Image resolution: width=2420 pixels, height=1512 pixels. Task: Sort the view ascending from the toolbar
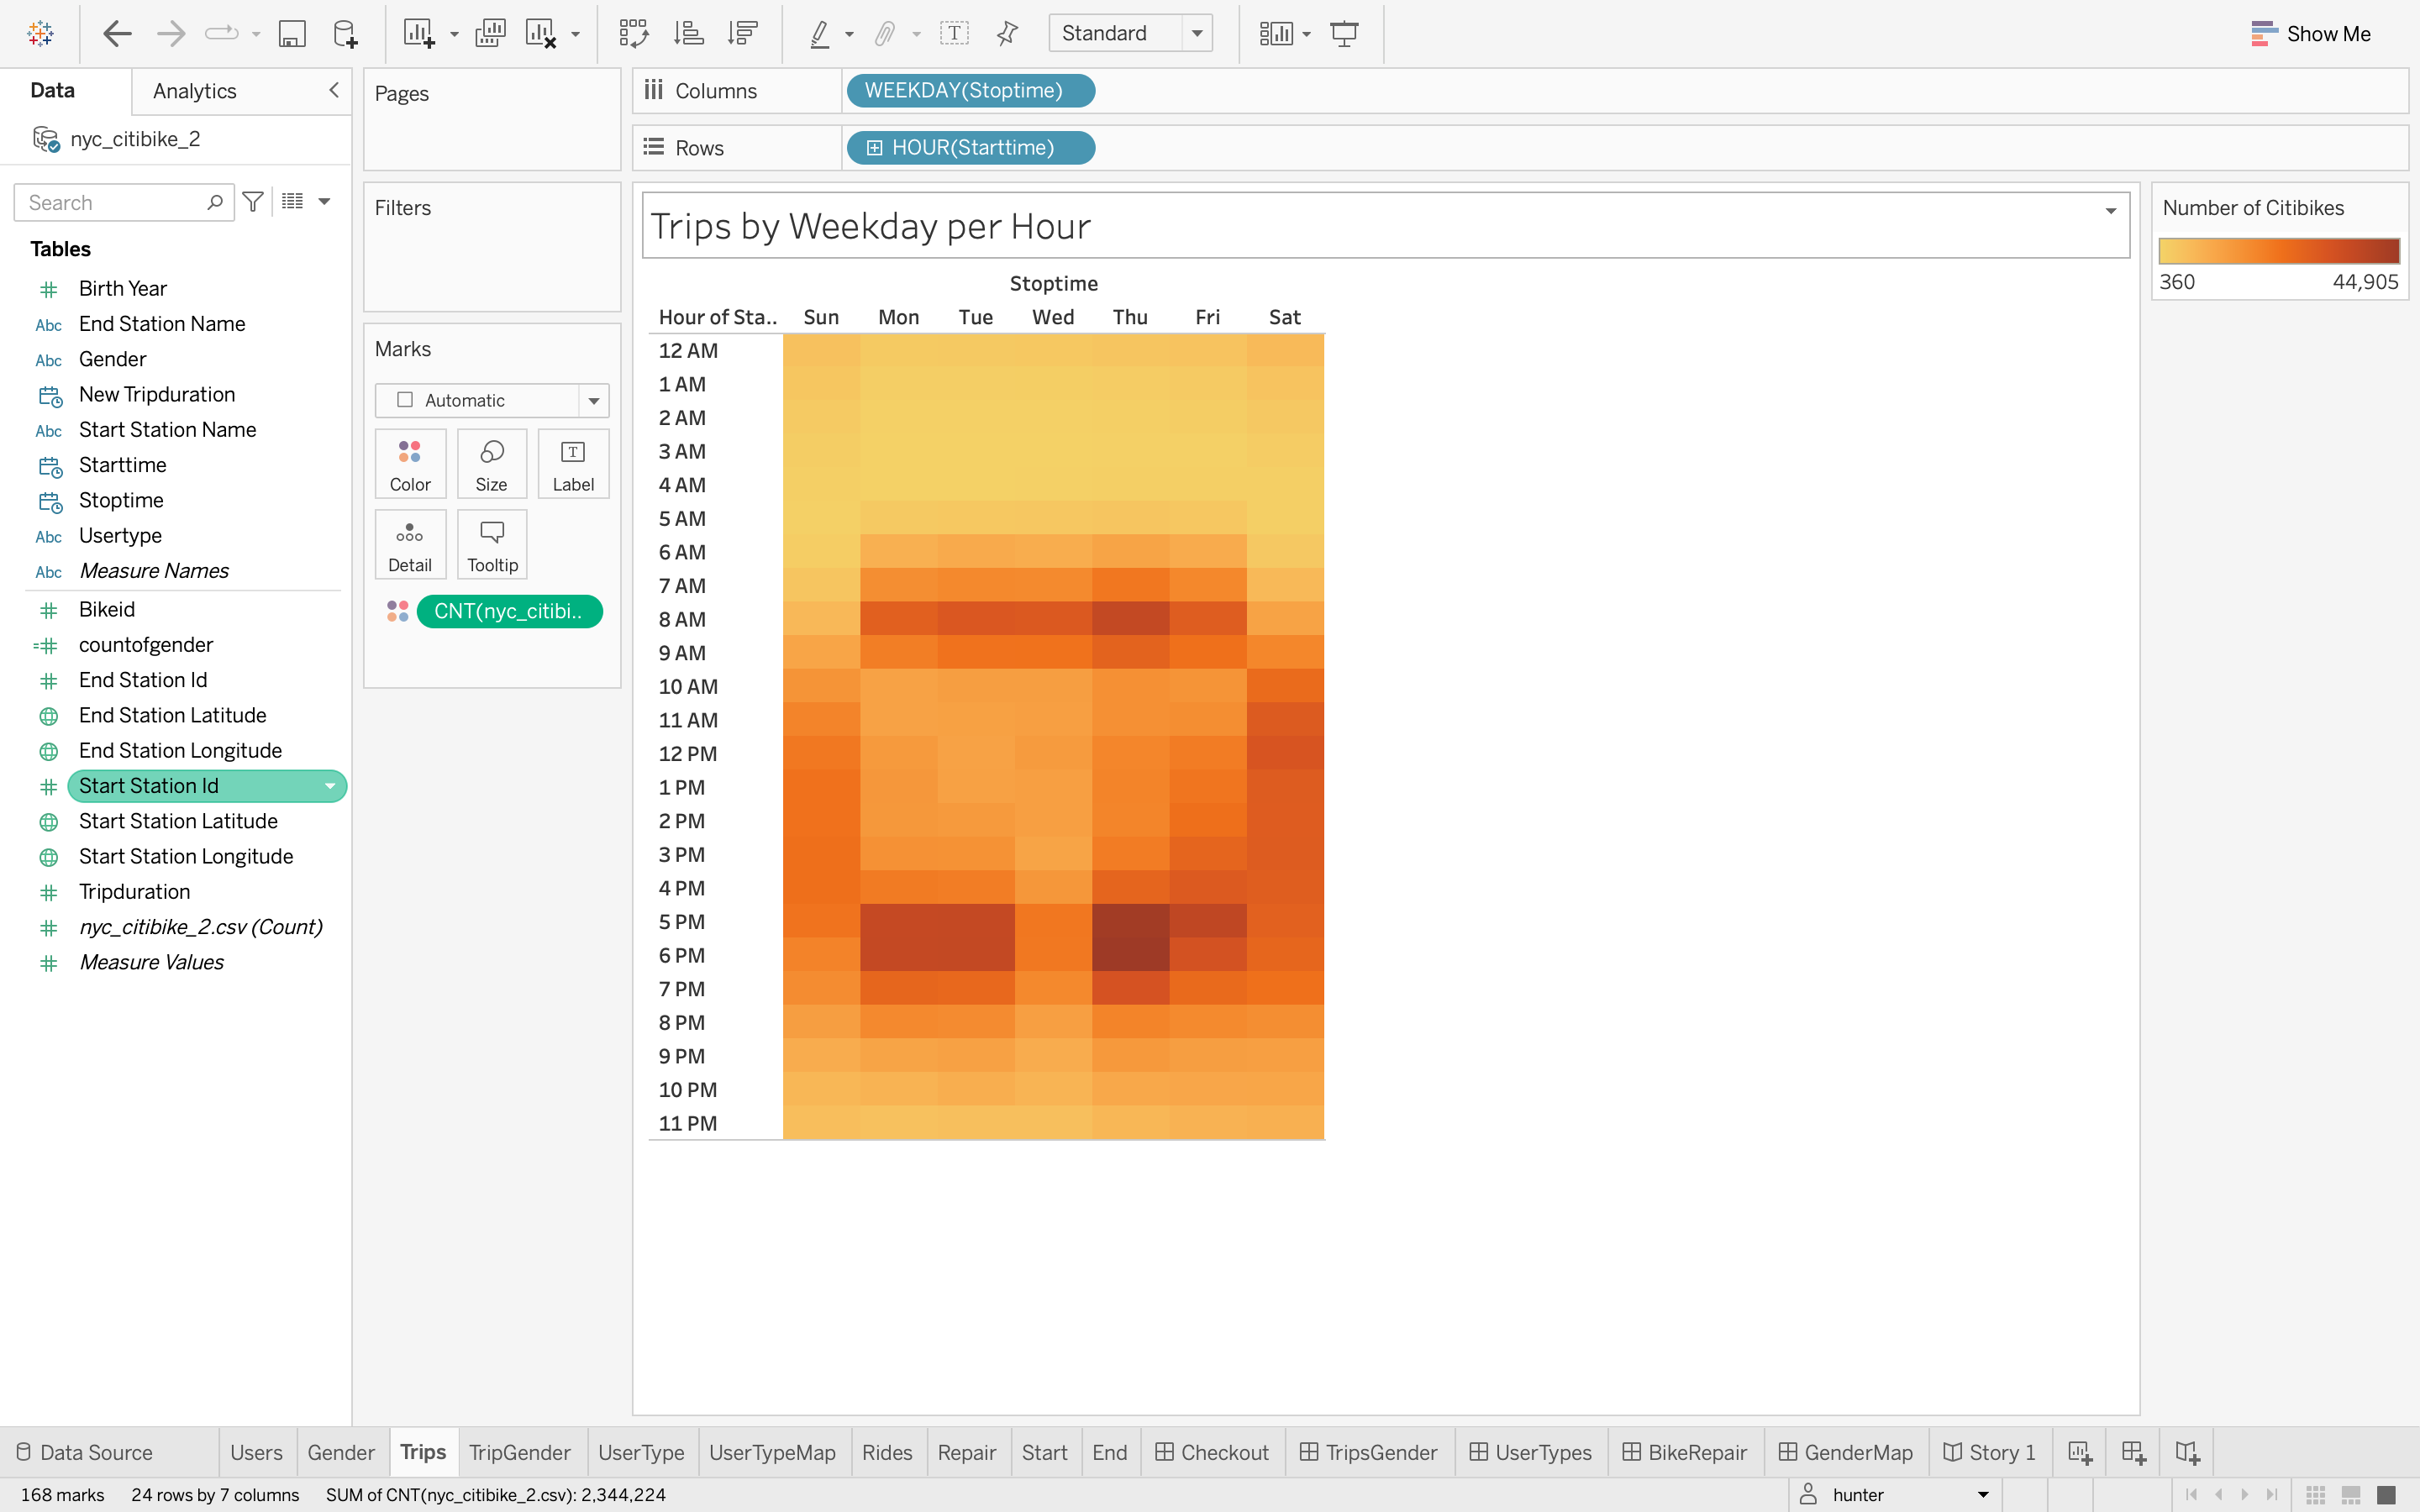pos(688,33)
